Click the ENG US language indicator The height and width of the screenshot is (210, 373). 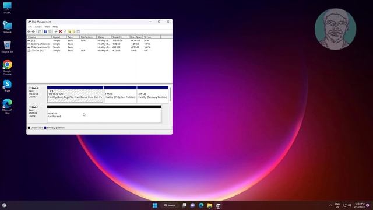click(x=337, y=205)
